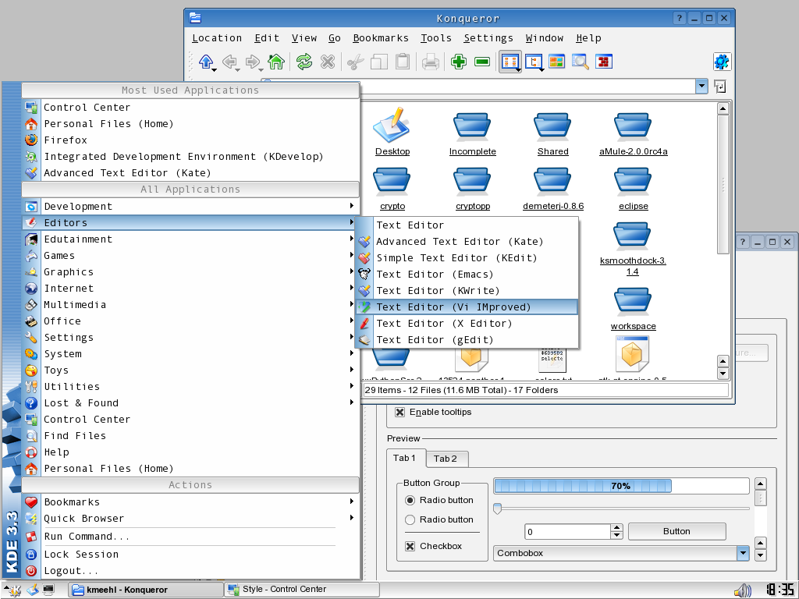Expand the Lost & Found submenu
This screenshot has width=799, height=599.
[x=190, y=403]
